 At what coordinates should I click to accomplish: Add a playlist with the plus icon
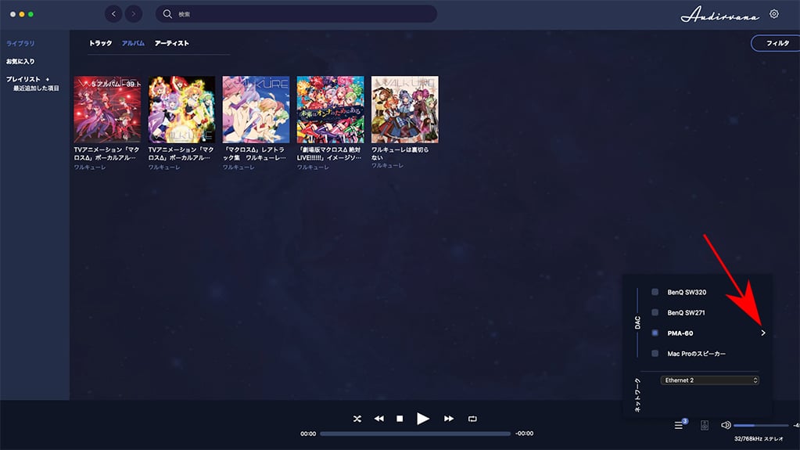48,79
